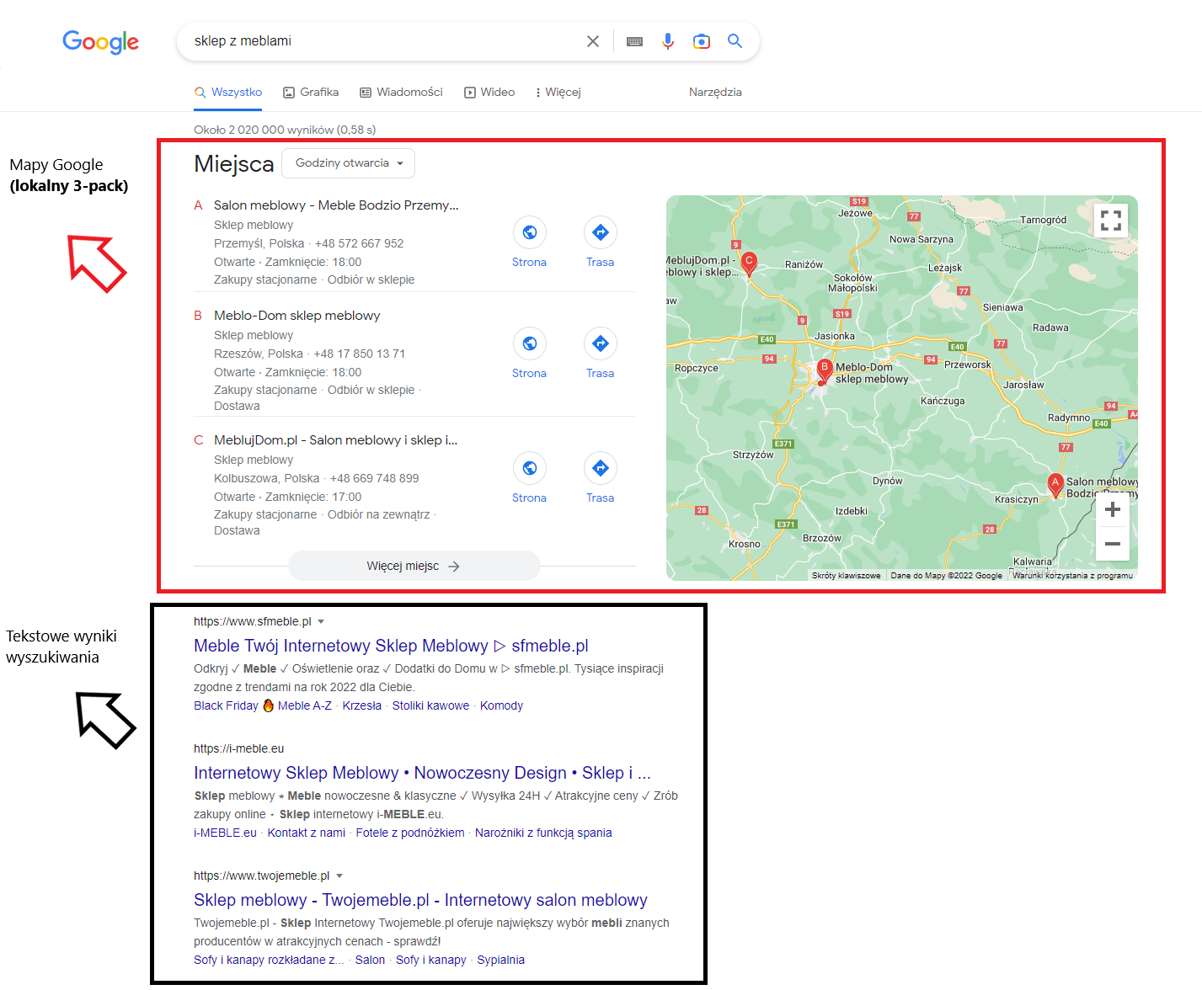1202x990 pixels.
Task: Open the Salon sitelink
Action: tap(370, 961)
